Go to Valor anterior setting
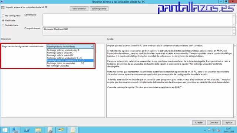 (x=79, y=8)
